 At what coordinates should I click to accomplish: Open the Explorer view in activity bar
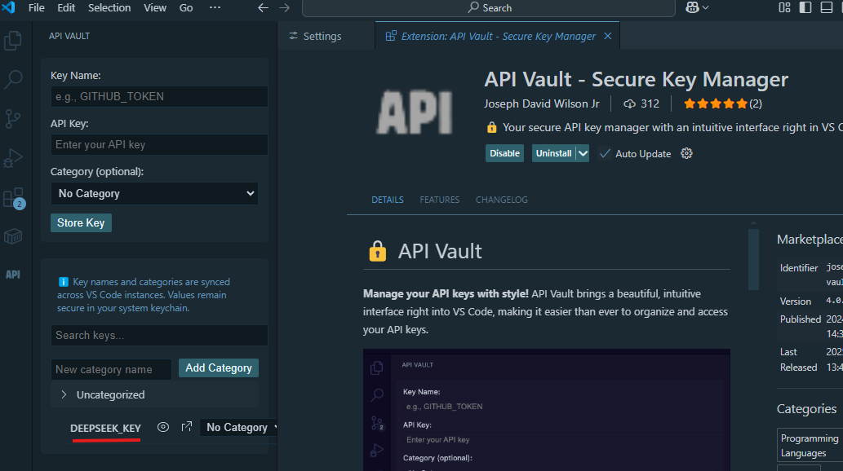tap(13, 41)
